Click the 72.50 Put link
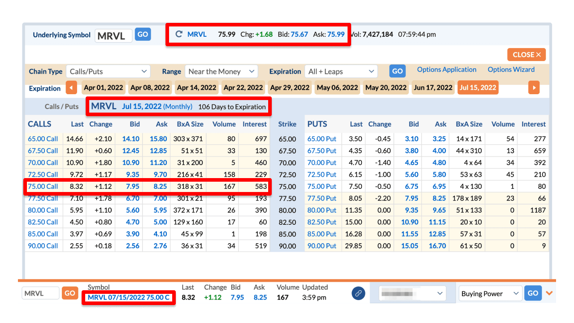Viewport: 574px width, 323px height. coord(322,175)
